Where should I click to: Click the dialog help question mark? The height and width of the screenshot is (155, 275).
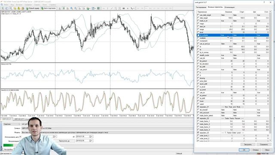264,2
